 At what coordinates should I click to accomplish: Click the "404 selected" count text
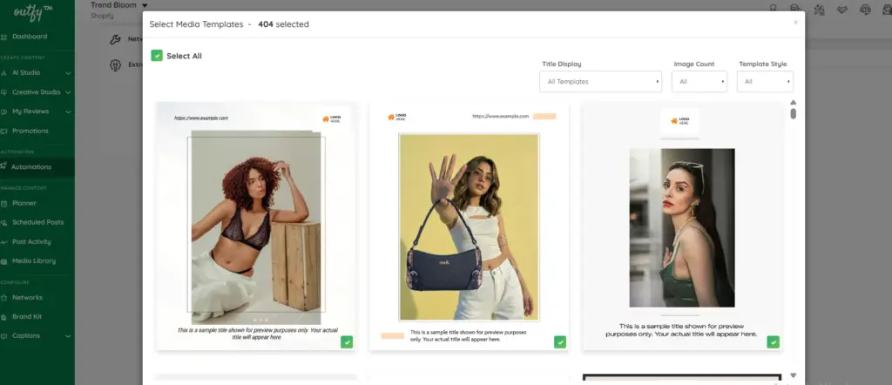[283, 24]
